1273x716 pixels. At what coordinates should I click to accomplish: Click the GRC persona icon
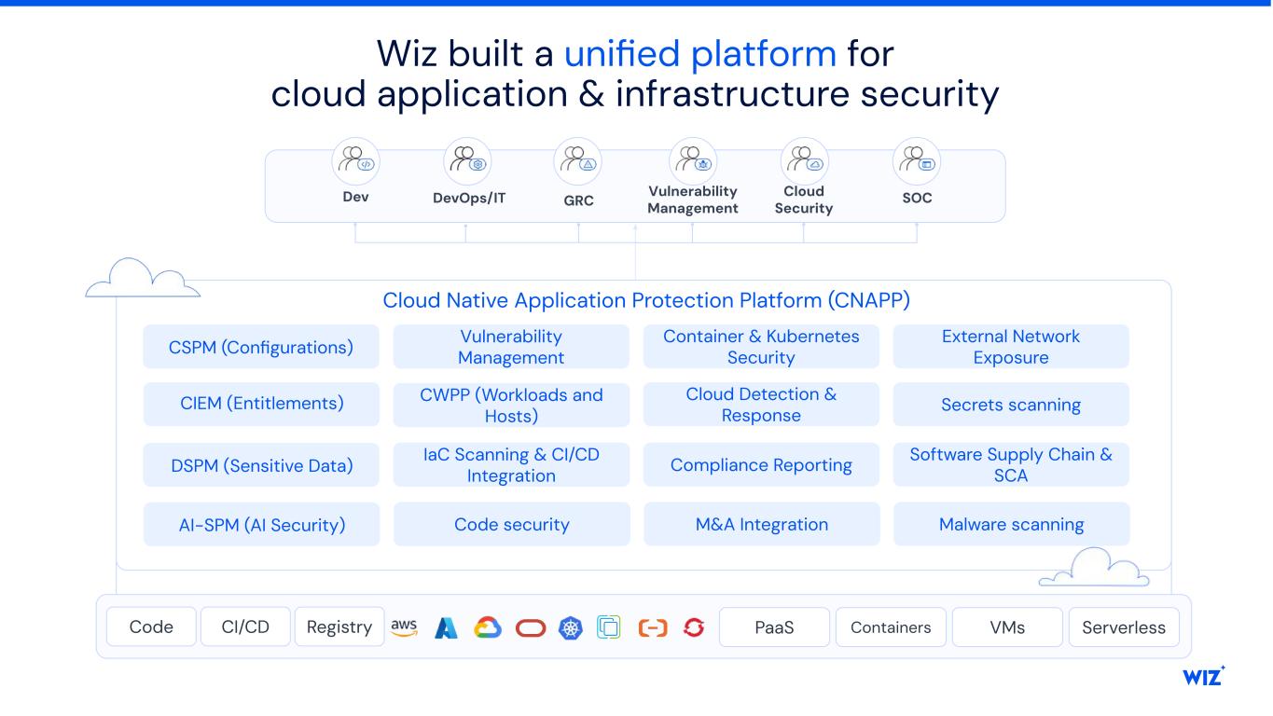pyautogui.click(x=578, y=161)
